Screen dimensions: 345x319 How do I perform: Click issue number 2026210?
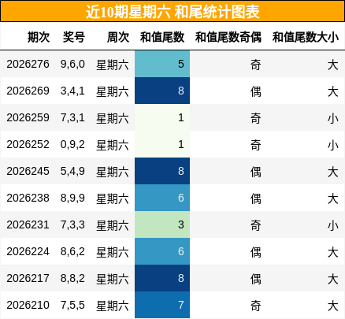pyautogui.click(x=28, y=305)
